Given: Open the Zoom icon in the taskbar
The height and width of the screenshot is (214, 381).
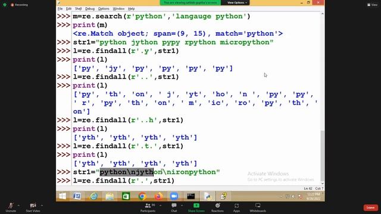Looking at the screenshot, I should pyautogui.click(x=174, y=196).
